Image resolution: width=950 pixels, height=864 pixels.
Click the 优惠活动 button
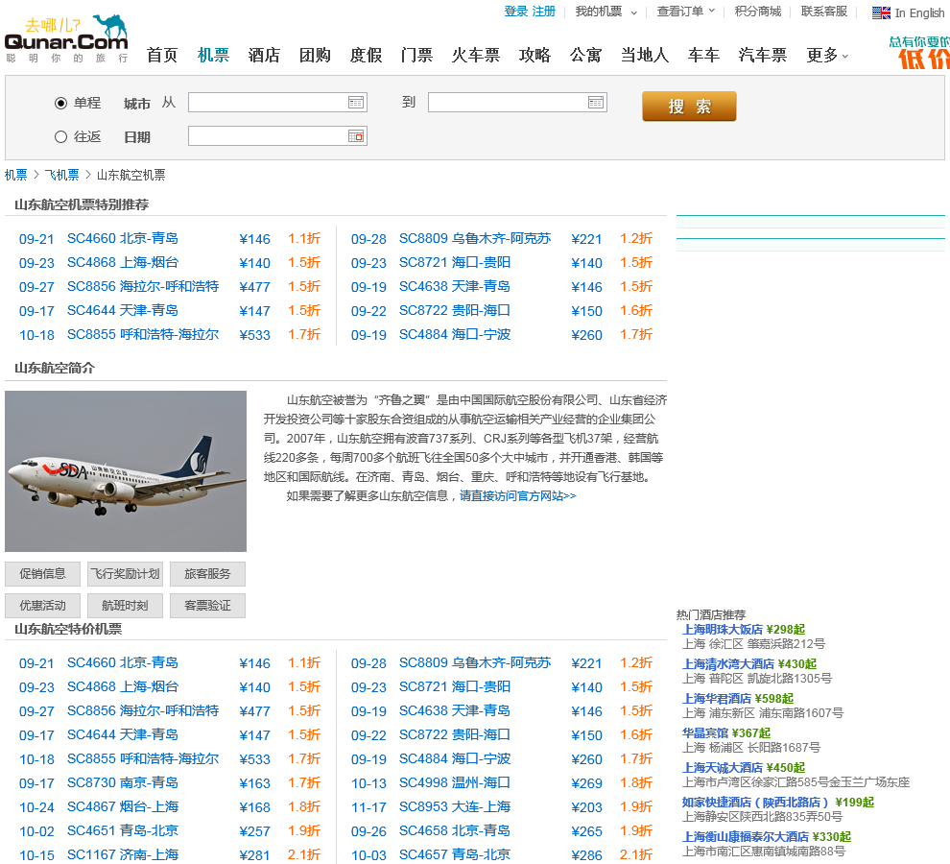[x=42, y=605]
